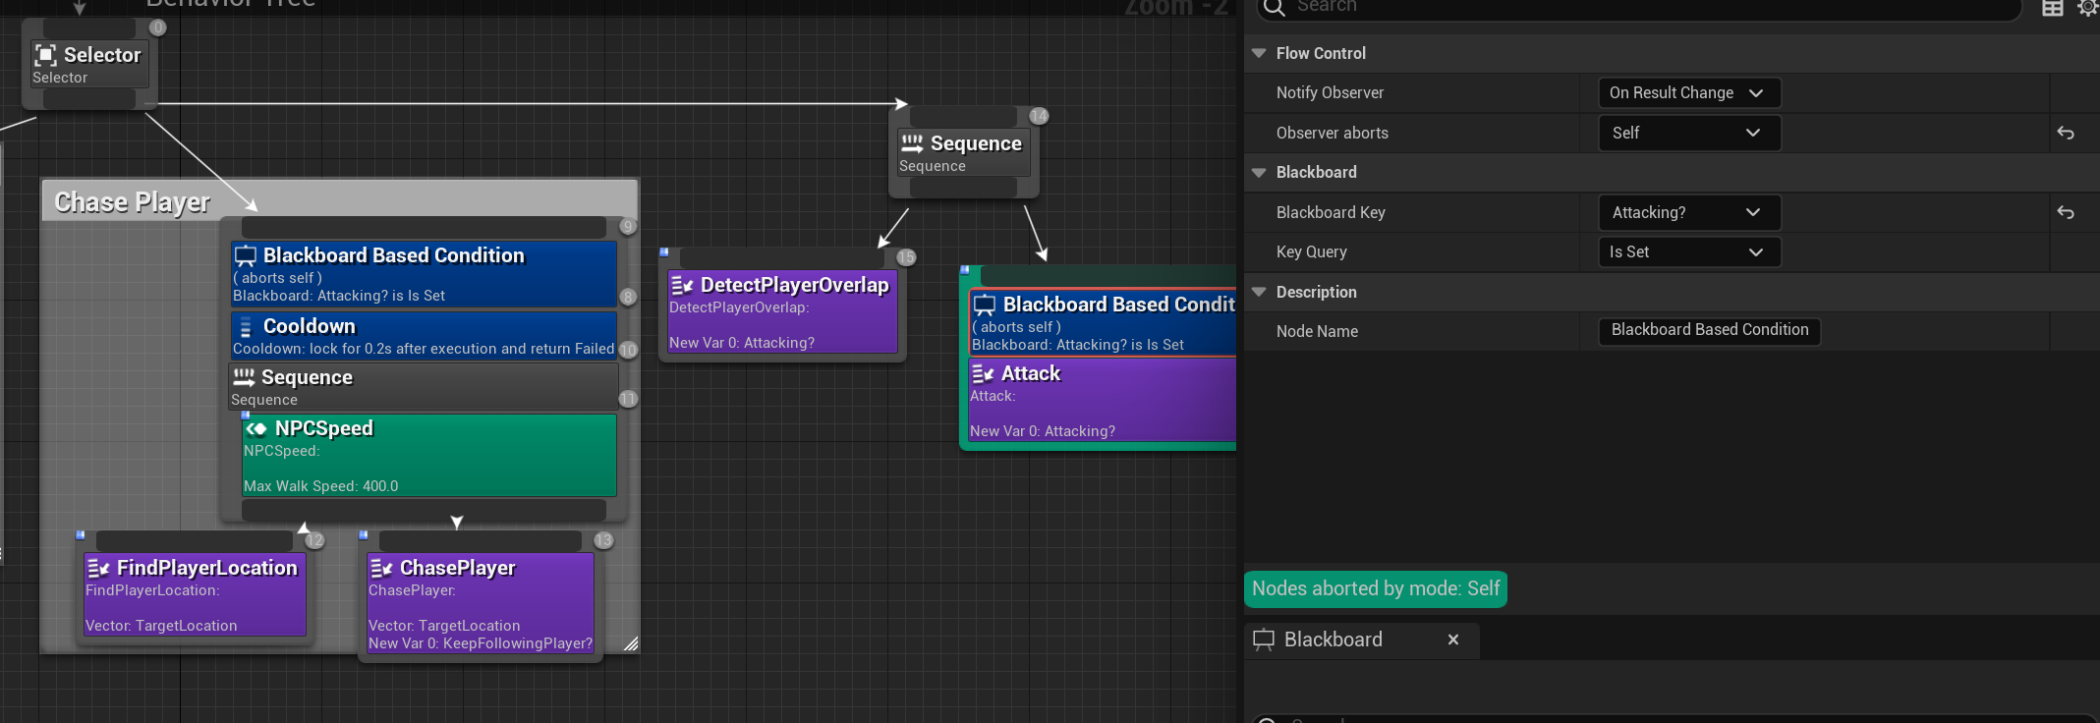Open the details panel settings gear
This screenshot has width=2100, height=723.
click(x=2087, y=8)
